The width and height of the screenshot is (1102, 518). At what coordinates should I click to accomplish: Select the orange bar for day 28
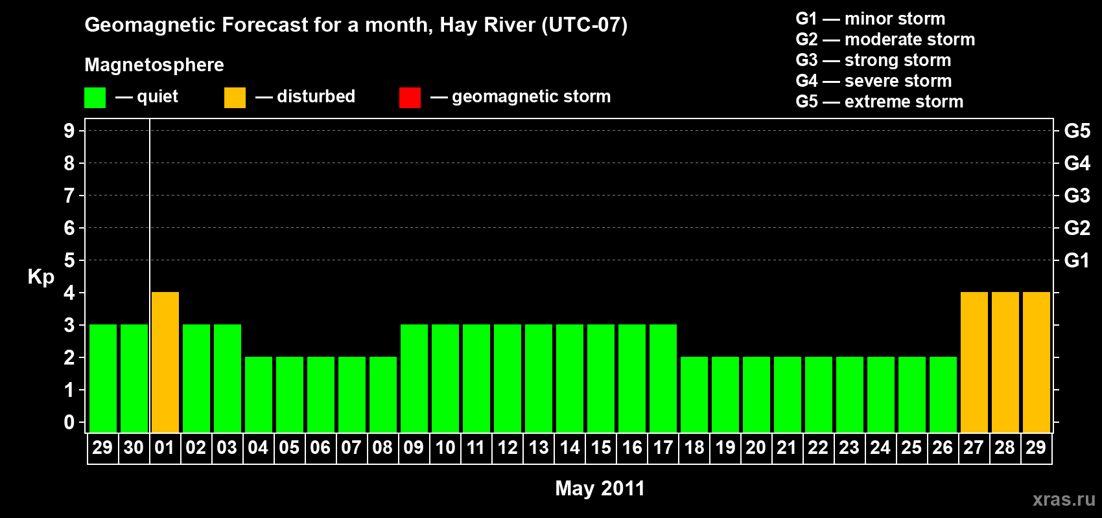point(1005,362)
